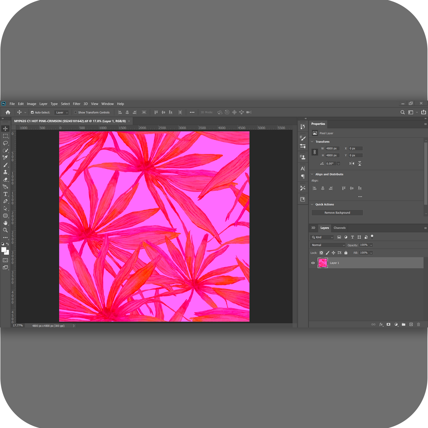Create a new layer button
428x428 pixels.
[x=411, y=325]
